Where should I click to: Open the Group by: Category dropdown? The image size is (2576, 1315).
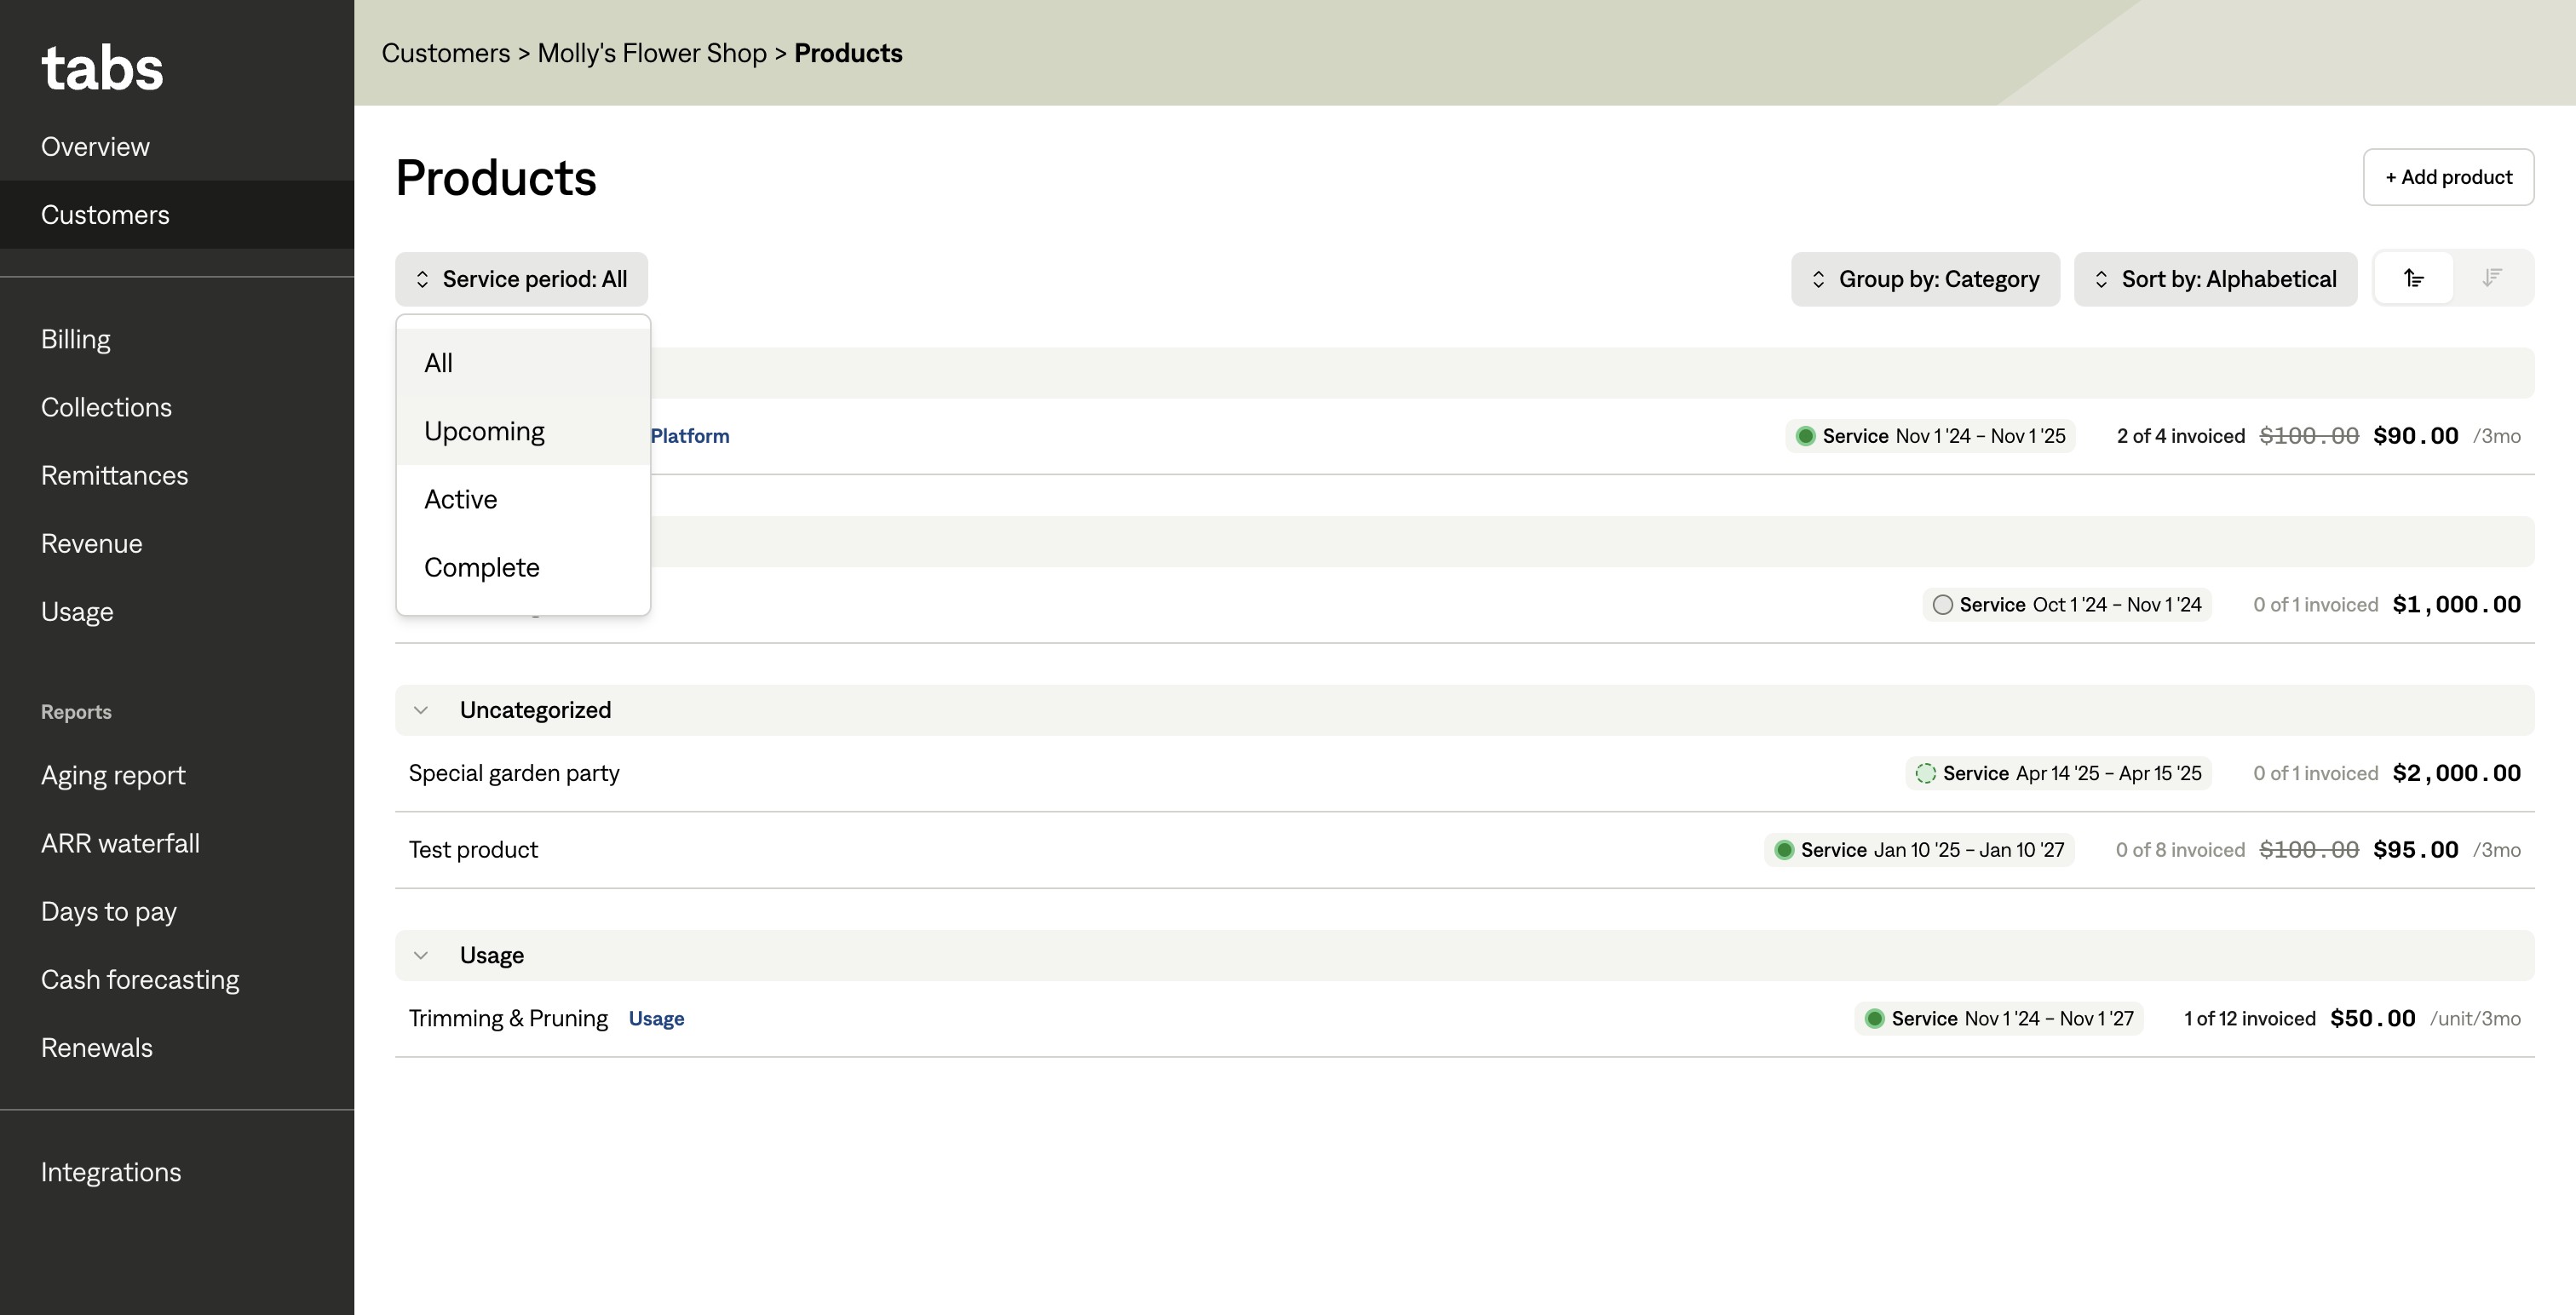point(1925,279)
